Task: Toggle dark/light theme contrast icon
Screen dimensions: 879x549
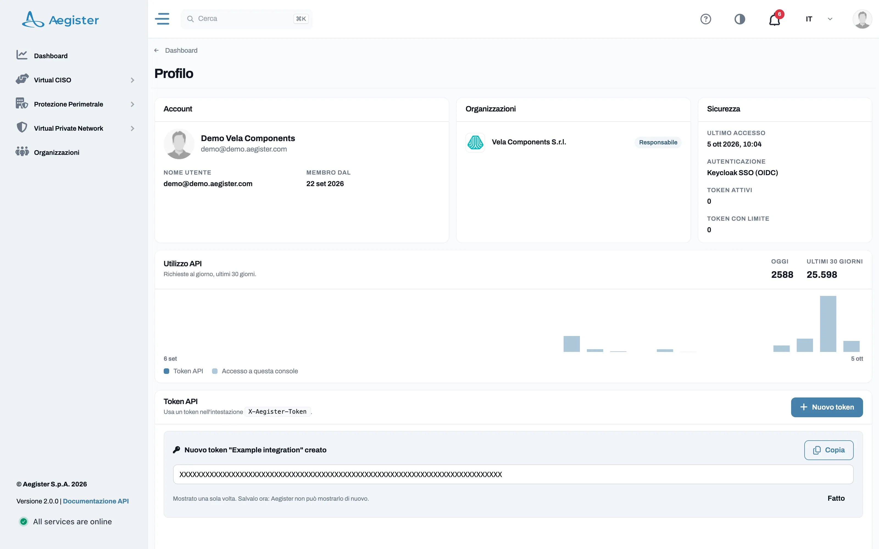Action: 739,19
